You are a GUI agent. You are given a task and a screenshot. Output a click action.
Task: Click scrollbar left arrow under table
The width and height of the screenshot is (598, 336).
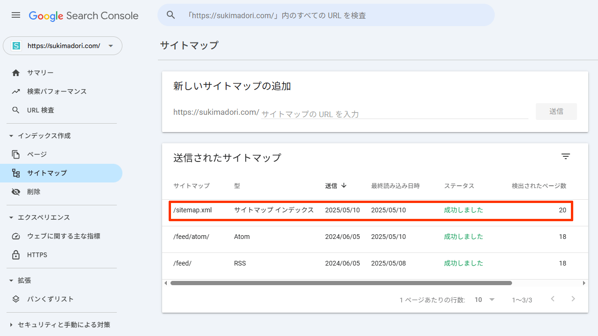165,283
